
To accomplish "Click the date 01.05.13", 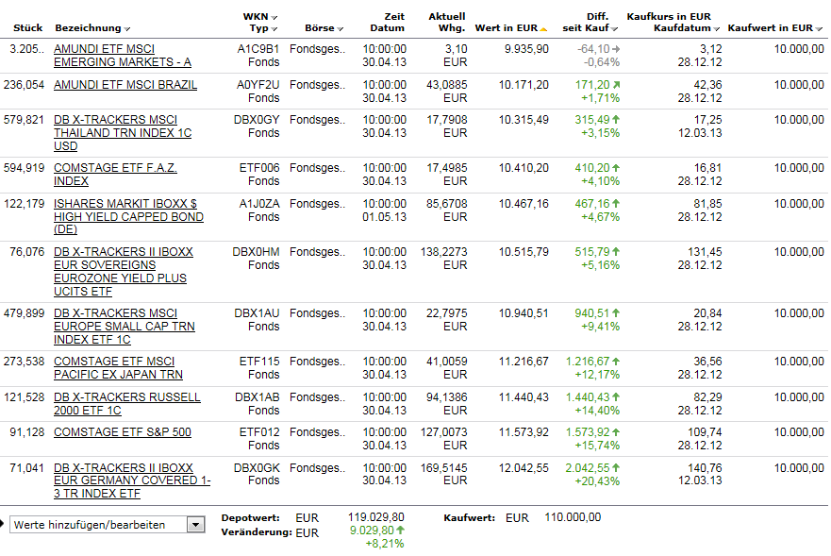I will point(384,217).
